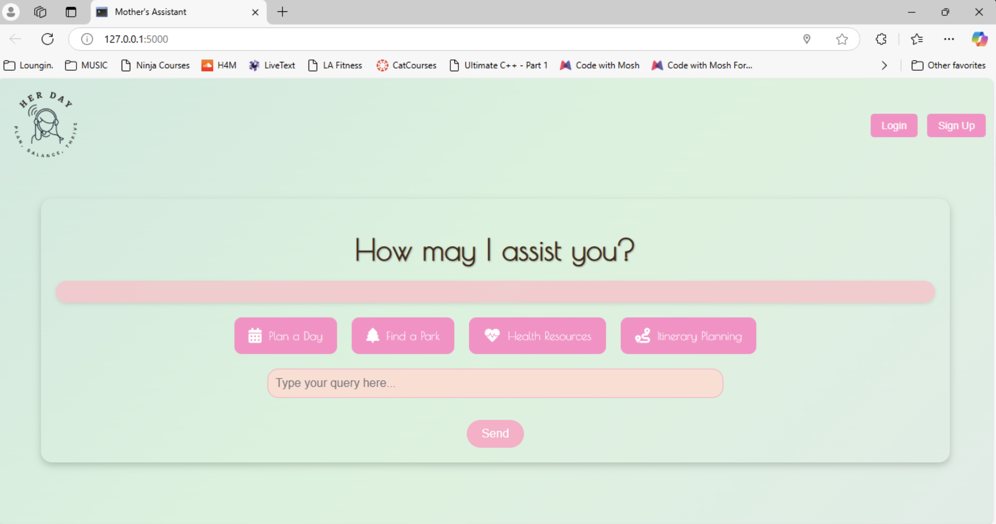This screenshot has height=524, width=996.
Task: Open the Other favorites folder
Action: [948, 66]
